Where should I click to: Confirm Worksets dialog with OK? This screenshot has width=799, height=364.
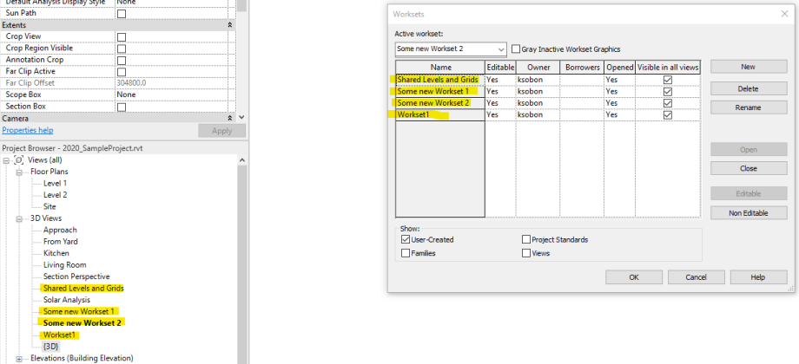pyautogui.click(x=634, y=277)
